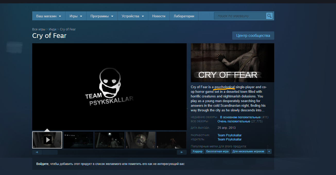Select the Для нескольких игроков tag
The image size is (336, 175).
tap(248, 151)
